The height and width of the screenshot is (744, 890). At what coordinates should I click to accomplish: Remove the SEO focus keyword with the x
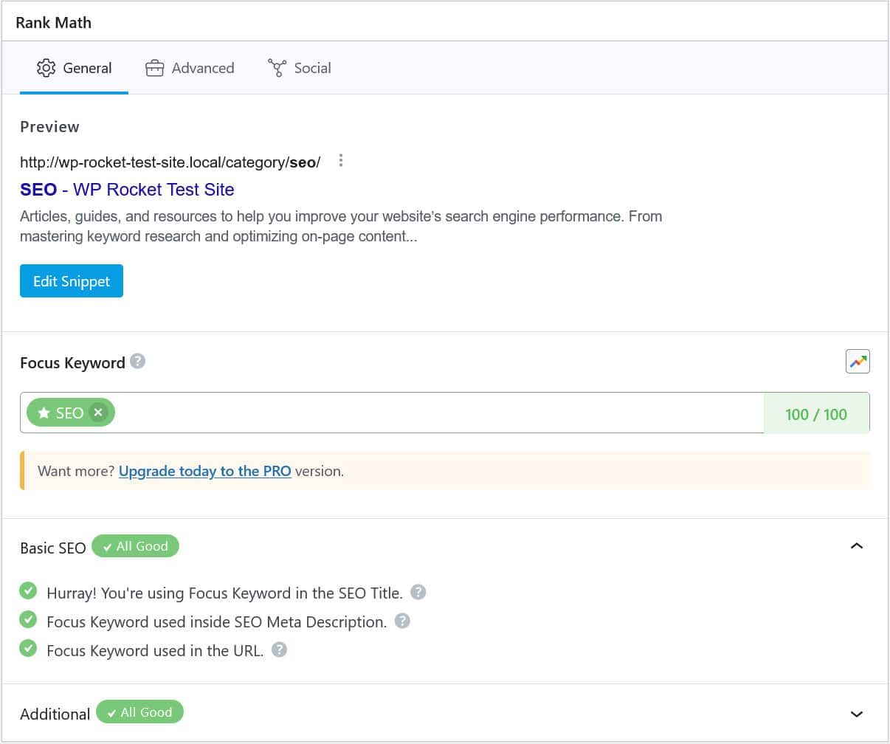click(x=97, y=413)
